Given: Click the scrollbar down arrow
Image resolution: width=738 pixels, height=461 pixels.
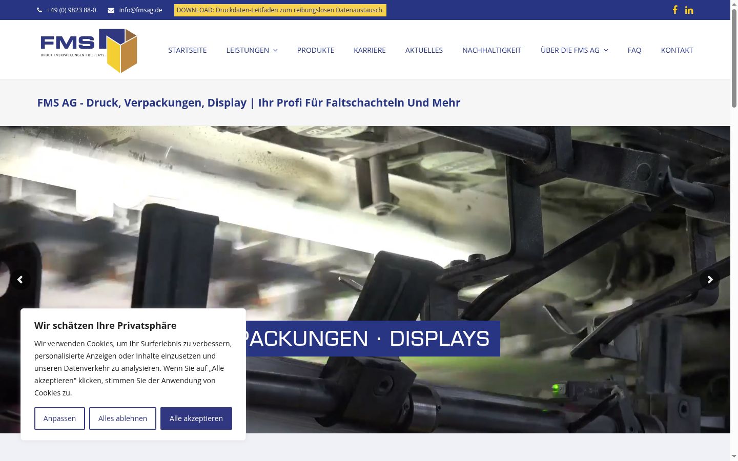Looking at the screenshot, I should coord(734,456).
